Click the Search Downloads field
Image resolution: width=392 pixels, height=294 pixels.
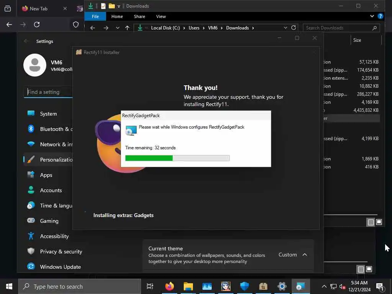pos(341,28)
